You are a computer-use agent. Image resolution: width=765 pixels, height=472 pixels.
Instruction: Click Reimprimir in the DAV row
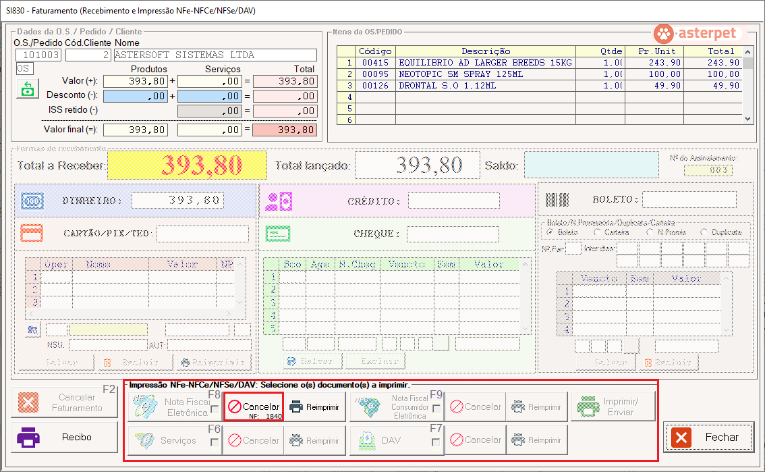[x=537, y=440]
